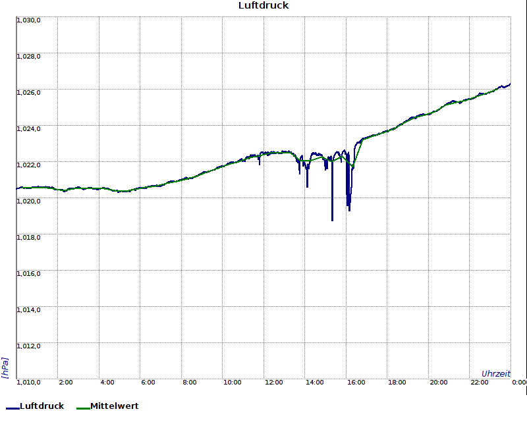Click the curve's end point at midnight
Image resolution: width=527 pixels, height=428 pixels.
pyautogui.click(x=510, y=84)
